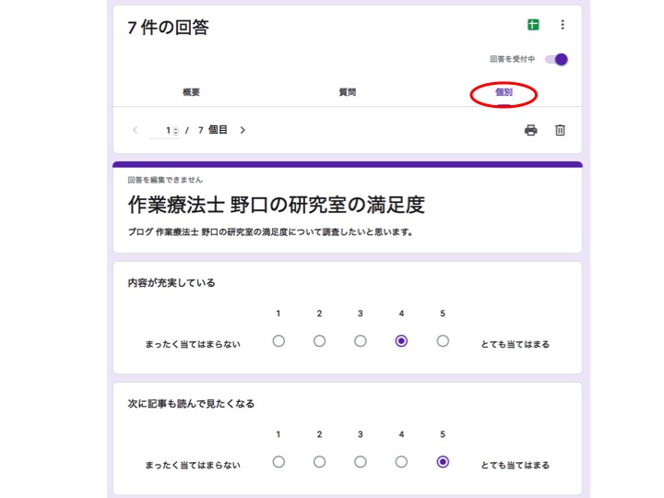Click the 回答を編集できません notice
The height and width of the screenshot is (498, 664).
(x=165, y=180)
